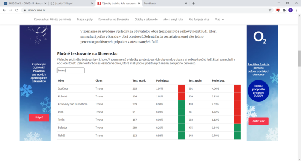Click the Kúpiť button in O2 ad
The width and height of the screenshot is (301, 161).
point(39,117)
